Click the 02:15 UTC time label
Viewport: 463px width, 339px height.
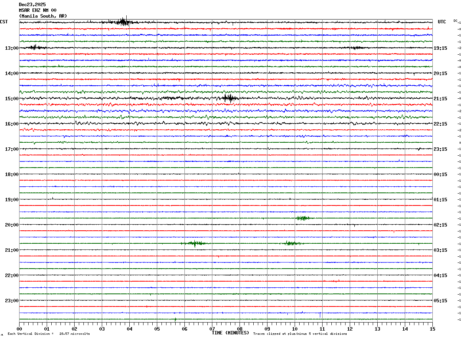[440, 225]
